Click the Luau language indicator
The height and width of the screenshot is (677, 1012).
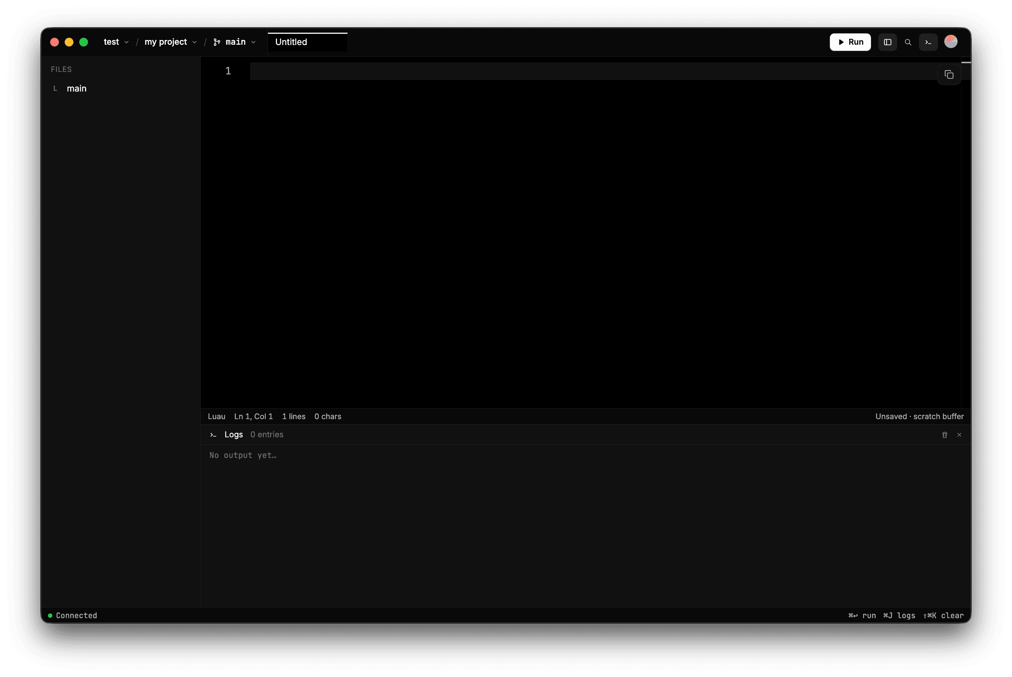click(x=217, y=416)
